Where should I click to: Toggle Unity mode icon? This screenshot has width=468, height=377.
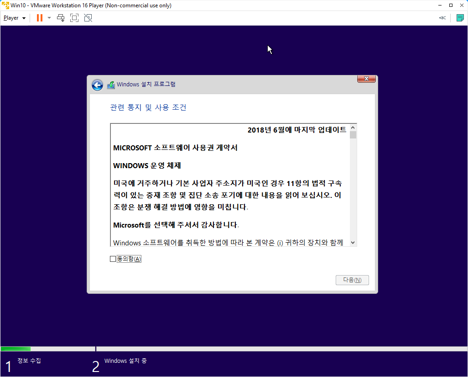tap(88, 18)
